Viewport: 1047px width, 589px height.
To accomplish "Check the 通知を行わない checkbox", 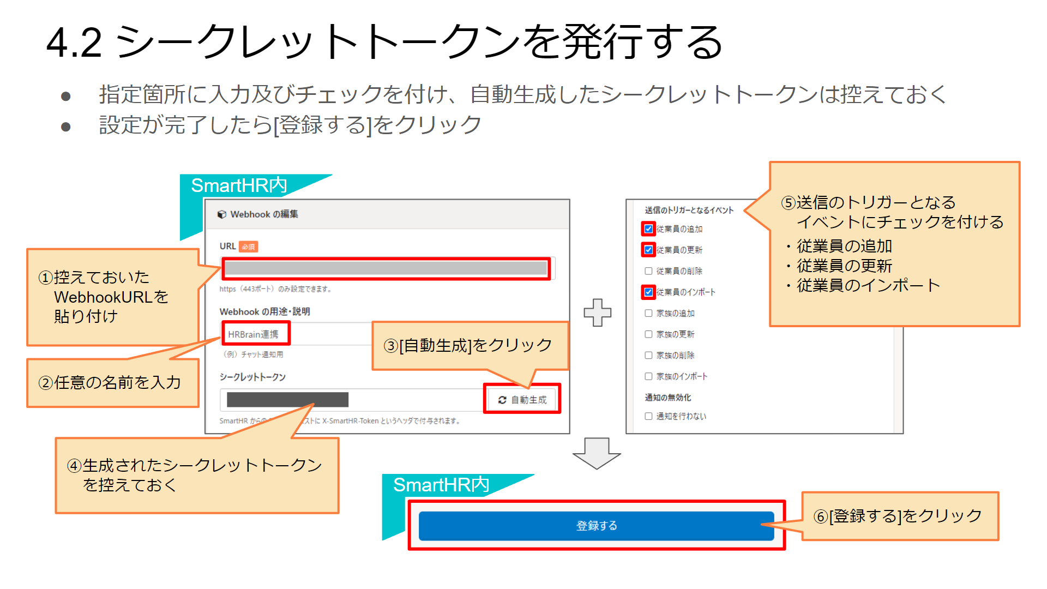I will (x=648, y=416).
